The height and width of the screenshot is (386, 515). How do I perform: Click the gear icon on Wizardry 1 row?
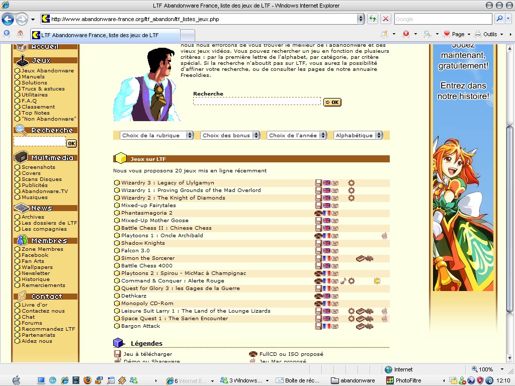(x=351, y=190)
